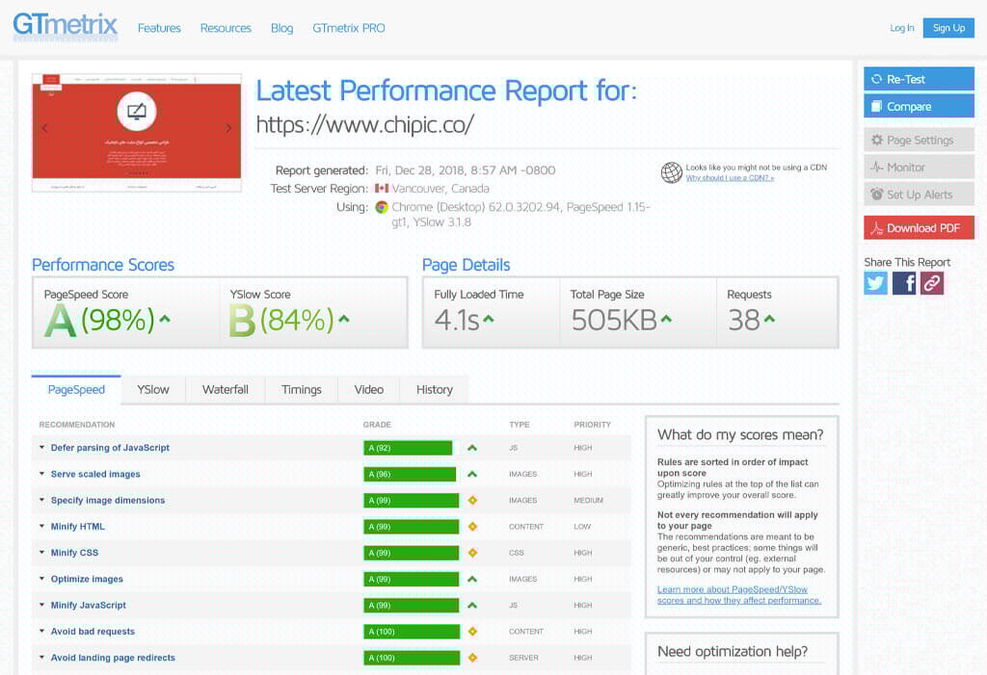Image resolution: width=987 pixels, height=675 pixels.
Task: Run the Re-Test button
Action: 919,79
